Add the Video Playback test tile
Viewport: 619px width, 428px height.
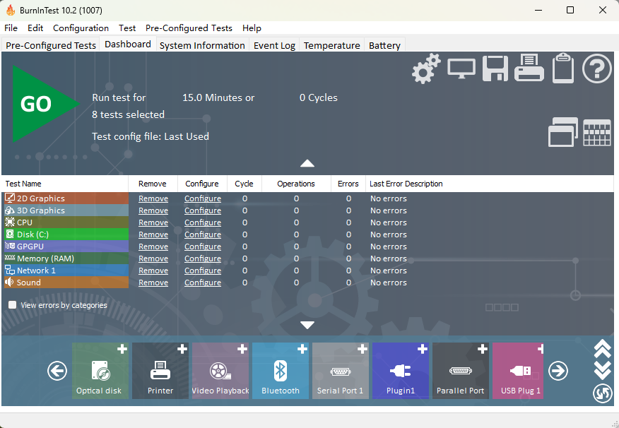(x=220, y=371)
